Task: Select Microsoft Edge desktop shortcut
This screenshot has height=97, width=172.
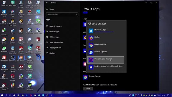Action: [4, 13]
